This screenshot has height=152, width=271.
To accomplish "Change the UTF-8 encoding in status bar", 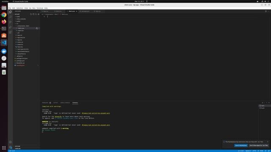I will click(254, 151).
